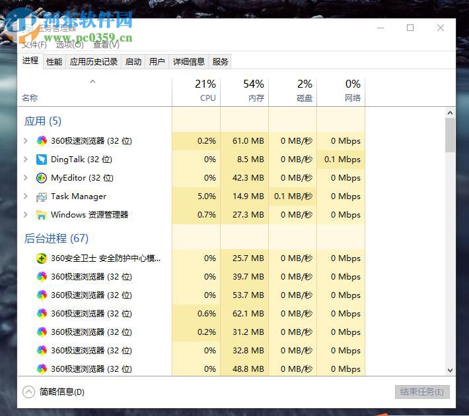This screenshot has width=469, height=416.
Task: Switch to the 服务 tab
Action: click(x=220, y=62)
